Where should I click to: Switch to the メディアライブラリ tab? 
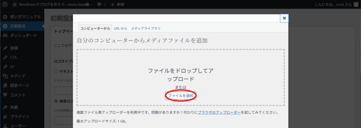pyautogui.click(x=146, y=28)
